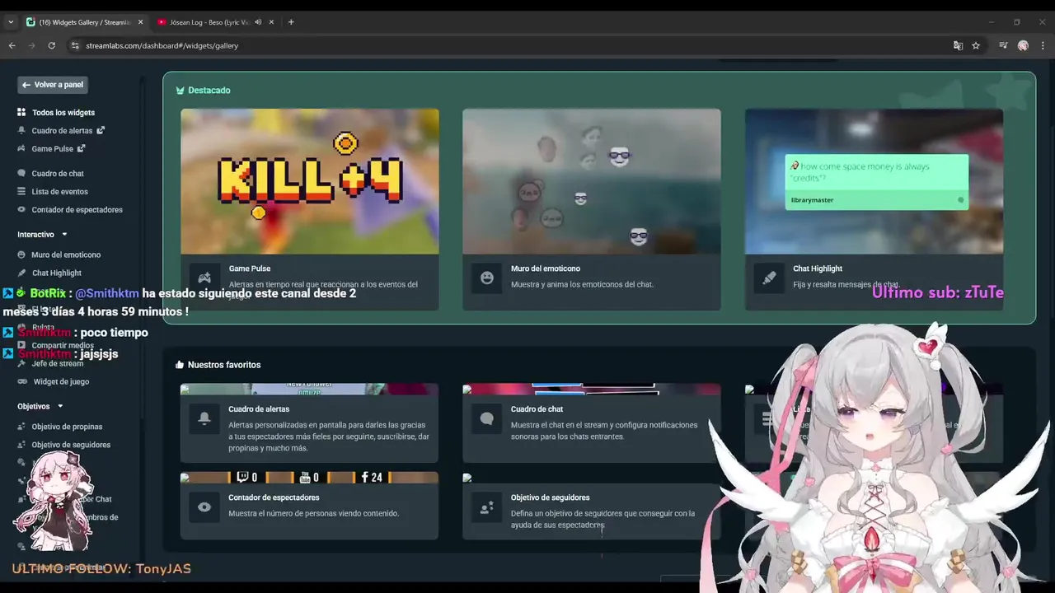
Task: Open Objetivo de seguidores in sidebar
Action: pyautogui.click(x=71, y=445)
